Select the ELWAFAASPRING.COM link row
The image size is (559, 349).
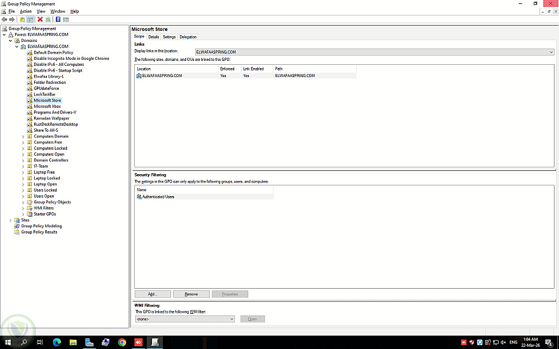(x=245, y=75)
